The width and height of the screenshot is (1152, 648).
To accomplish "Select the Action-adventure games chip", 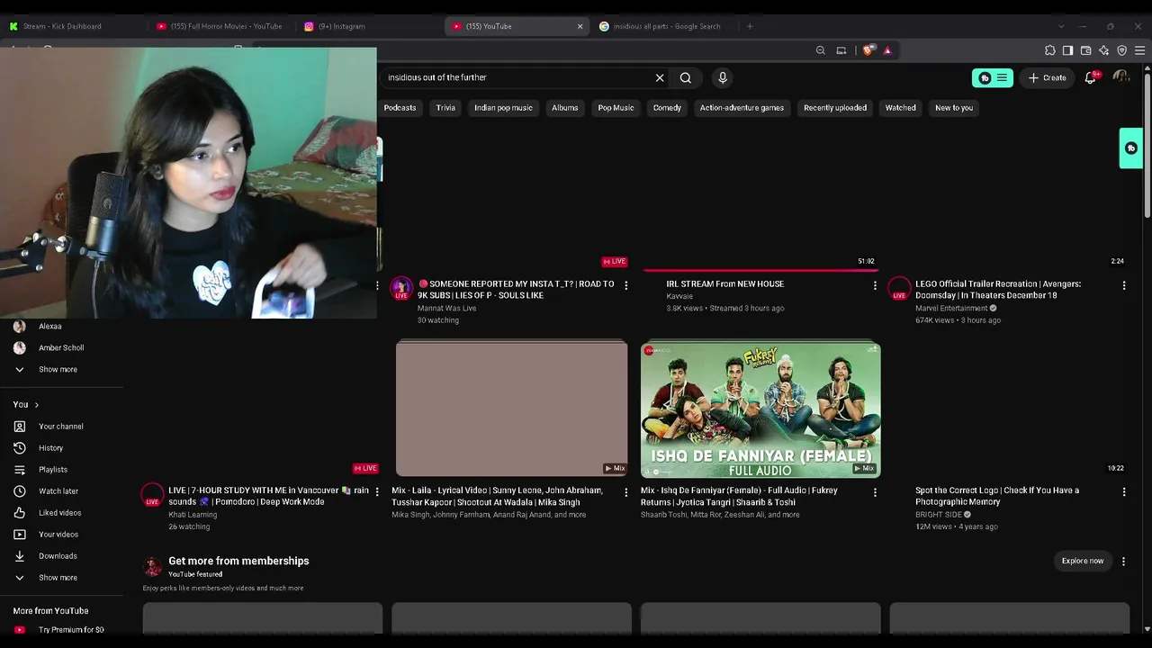I will pyautogui.click(x=742, y=108).
